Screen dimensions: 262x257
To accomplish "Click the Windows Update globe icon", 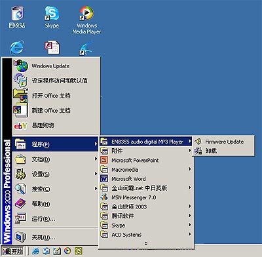I will pos(21,66).
